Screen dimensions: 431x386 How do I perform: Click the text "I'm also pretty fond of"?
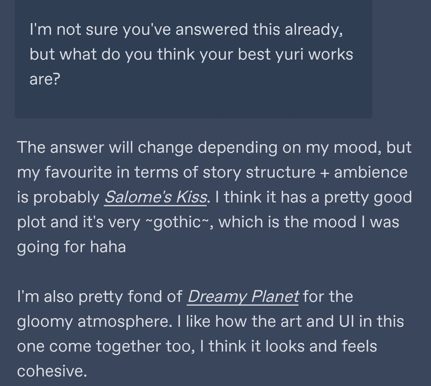[x=100, y=297]
